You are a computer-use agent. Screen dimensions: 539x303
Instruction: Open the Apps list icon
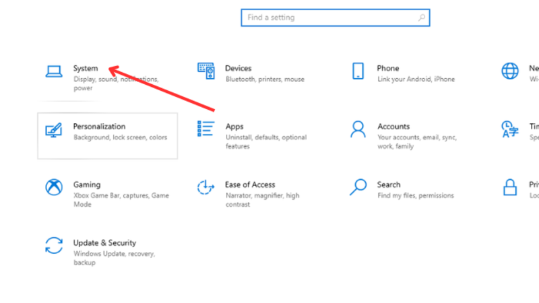206,129
